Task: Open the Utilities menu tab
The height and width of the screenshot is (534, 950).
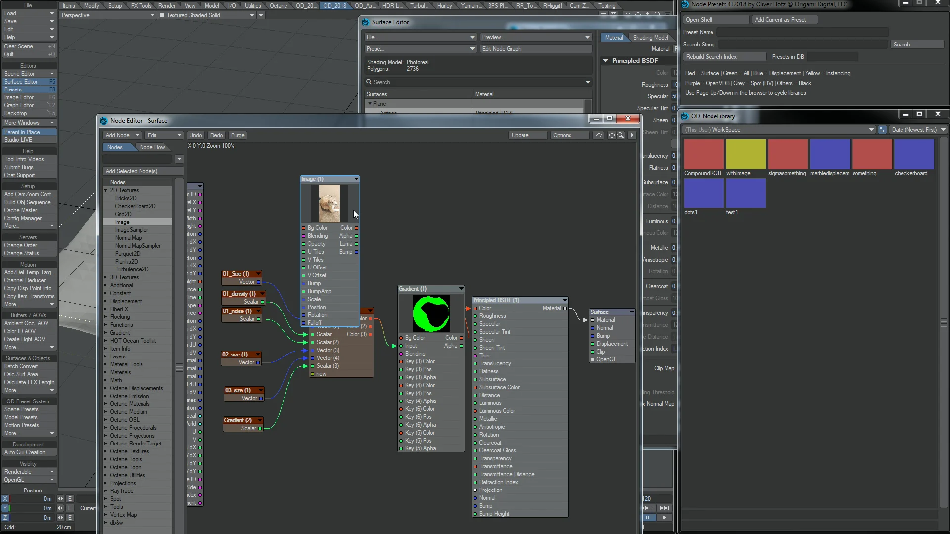Action: click(253, 6)
